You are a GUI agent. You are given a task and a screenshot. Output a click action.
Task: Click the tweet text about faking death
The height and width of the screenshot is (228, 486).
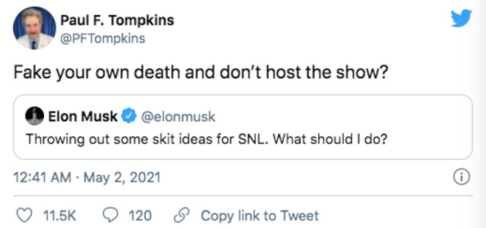point(200,74)
